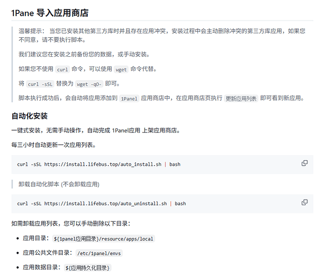
Task: Click the '1Pane 导入应用商店' heading
Action: 50,13
